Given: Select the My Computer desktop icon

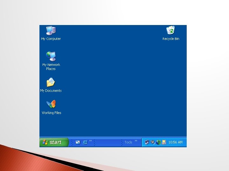Looking at the screenshot, I should tap(51, 30).
